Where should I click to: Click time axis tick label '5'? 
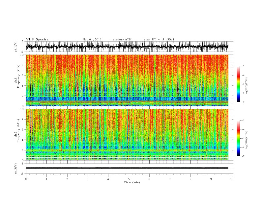(129, 179)
